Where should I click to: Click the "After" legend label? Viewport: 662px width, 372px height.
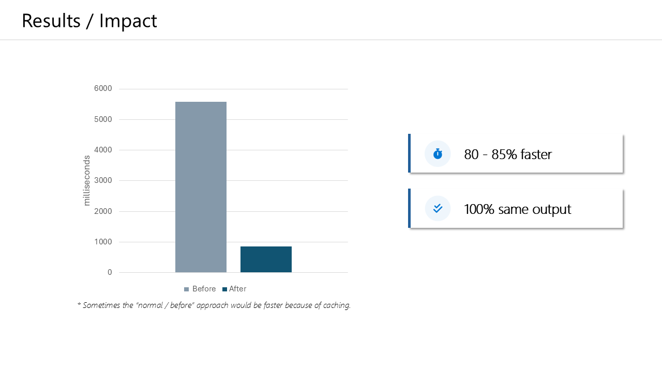click(238, 289)
